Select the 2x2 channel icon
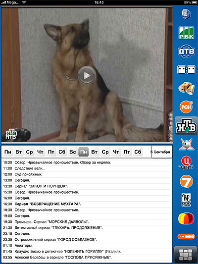Screen dimensions: 198x264 (186, 70)
